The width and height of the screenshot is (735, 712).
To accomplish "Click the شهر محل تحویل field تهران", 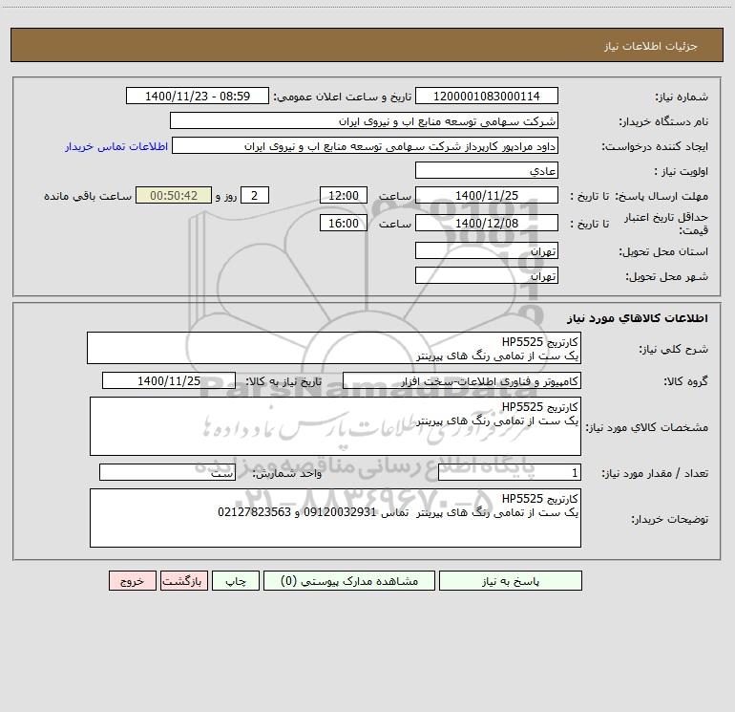I will [487, 275].
